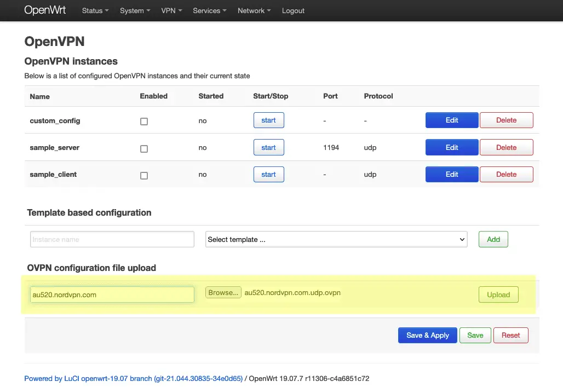Open the System menu
Viewport: 563px width, 387px height.
tap(135, 11)
